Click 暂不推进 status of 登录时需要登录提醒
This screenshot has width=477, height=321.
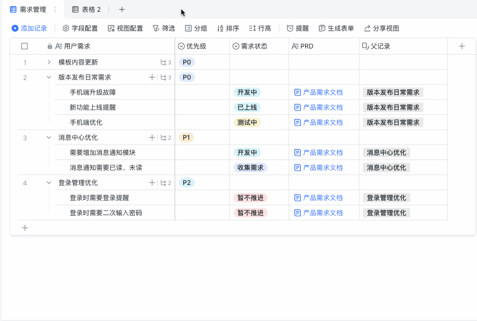(x=251, y=198)
